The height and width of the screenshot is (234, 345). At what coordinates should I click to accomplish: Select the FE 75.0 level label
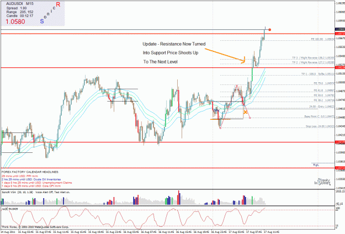pyautogui.click(x=324, y=83)
